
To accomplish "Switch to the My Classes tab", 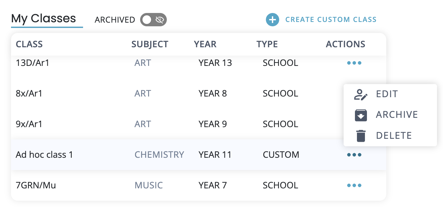I will pos(44,19).
